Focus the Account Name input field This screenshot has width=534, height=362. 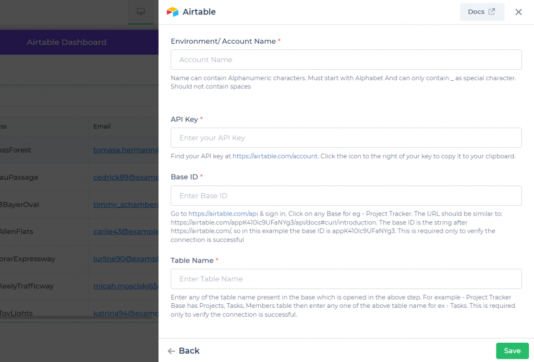coord(346,59)
